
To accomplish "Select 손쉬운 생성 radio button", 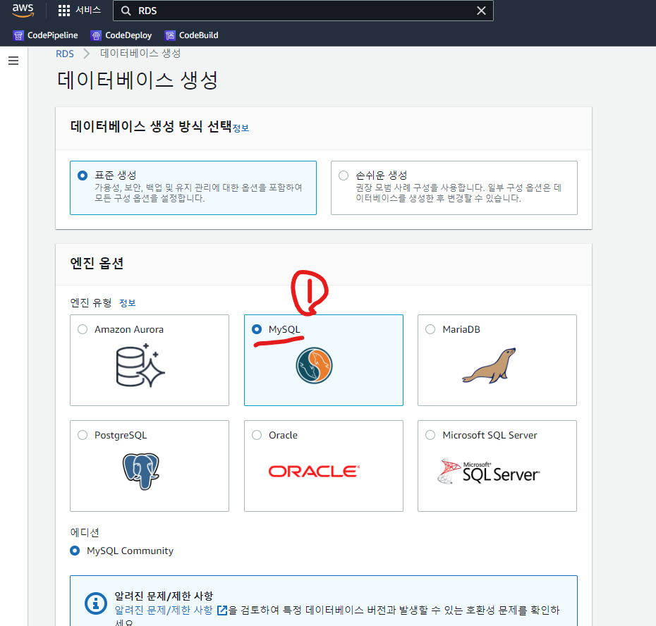I will point(344,176).
